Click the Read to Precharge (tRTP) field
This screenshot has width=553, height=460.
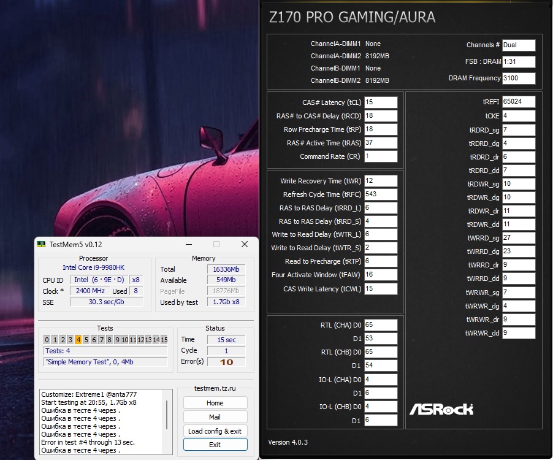381,261
